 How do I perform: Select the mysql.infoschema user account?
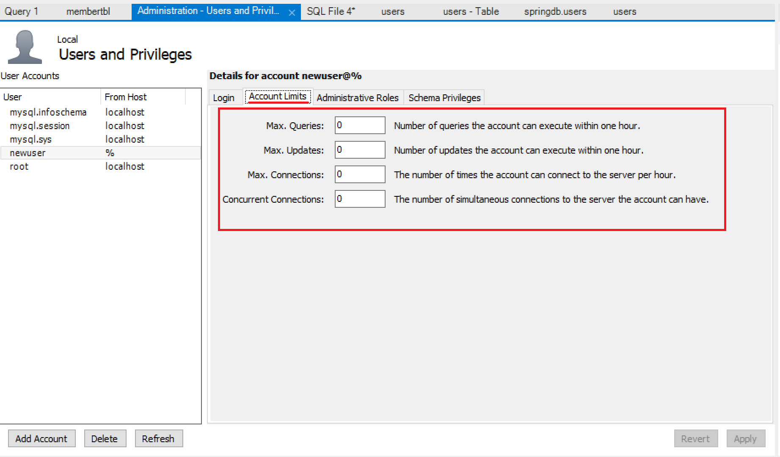(x=100, y=112)
